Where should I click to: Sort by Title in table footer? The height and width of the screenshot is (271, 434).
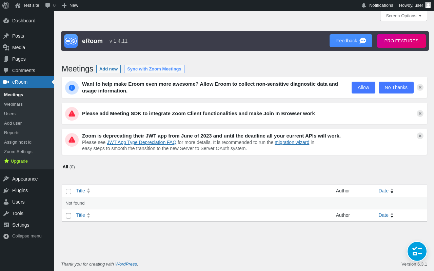click(x=83, y=215)
